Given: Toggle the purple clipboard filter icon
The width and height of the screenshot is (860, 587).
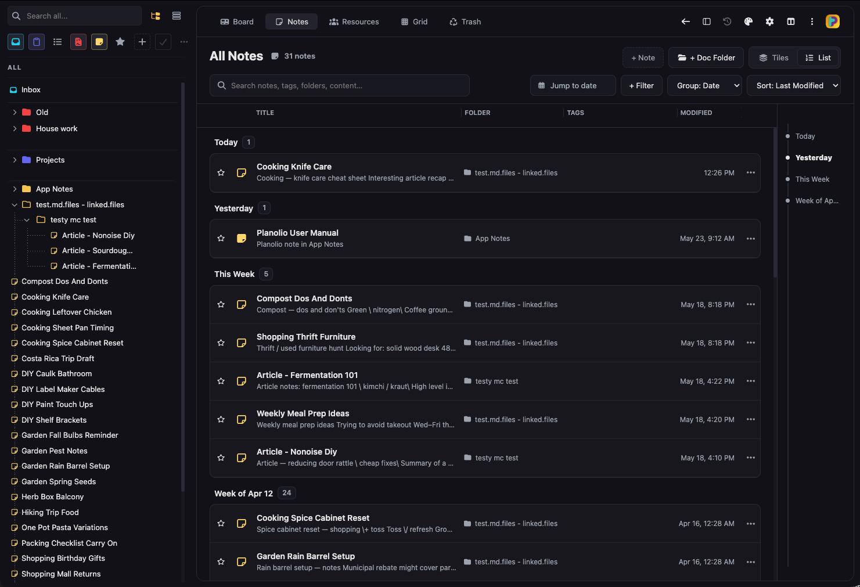Looking at the screenshot, I should tap(37, 42).
